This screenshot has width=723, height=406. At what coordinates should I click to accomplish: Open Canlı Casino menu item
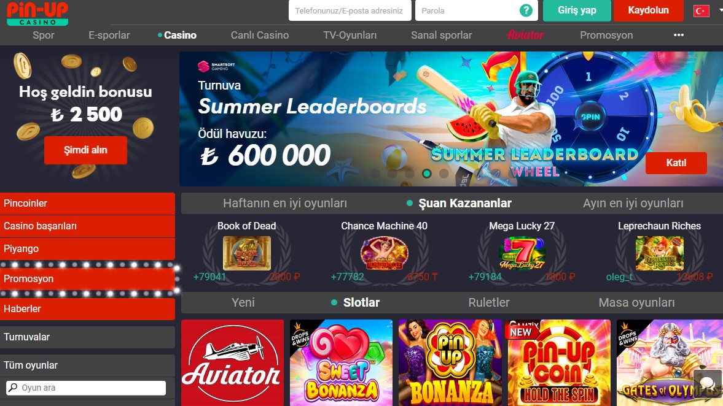260,35
